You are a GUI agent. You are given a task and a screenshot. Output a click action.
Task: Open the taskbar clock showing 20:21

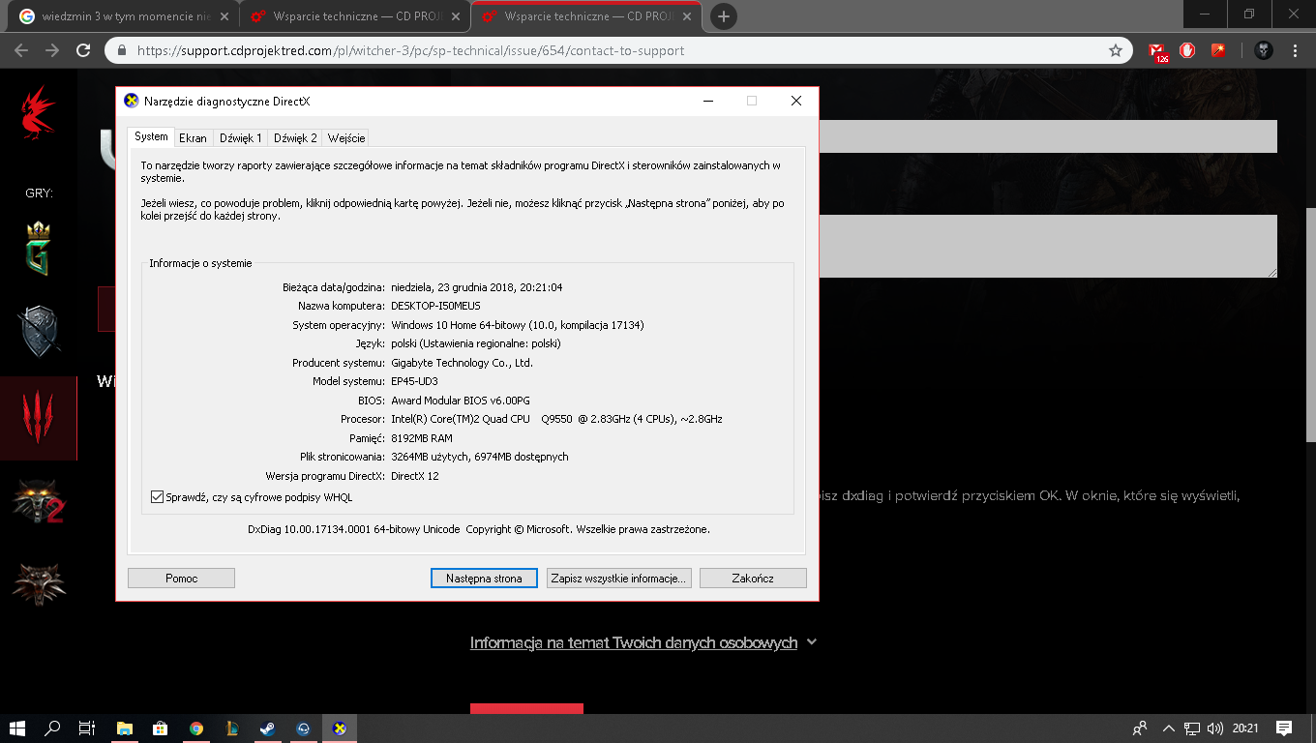pos(1245,728)
